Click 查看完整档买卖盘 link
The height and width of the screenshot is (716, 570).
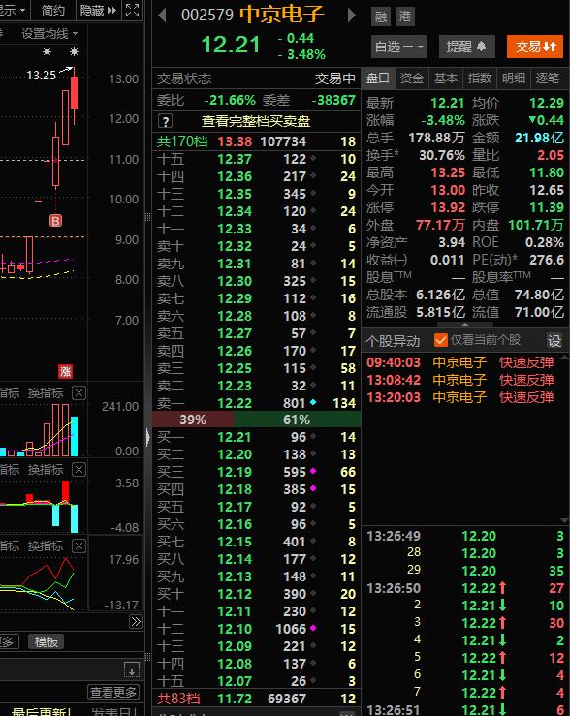pyautogui.click(x=256, y=121)
